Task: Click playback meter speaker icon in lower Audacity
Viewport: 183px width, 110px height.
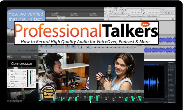Action: pyautogui.click(x=88, y=47)
